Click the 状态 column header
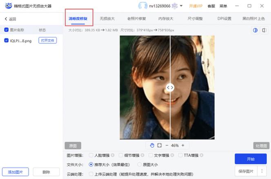The image size is (271, 179). (42, 30)
